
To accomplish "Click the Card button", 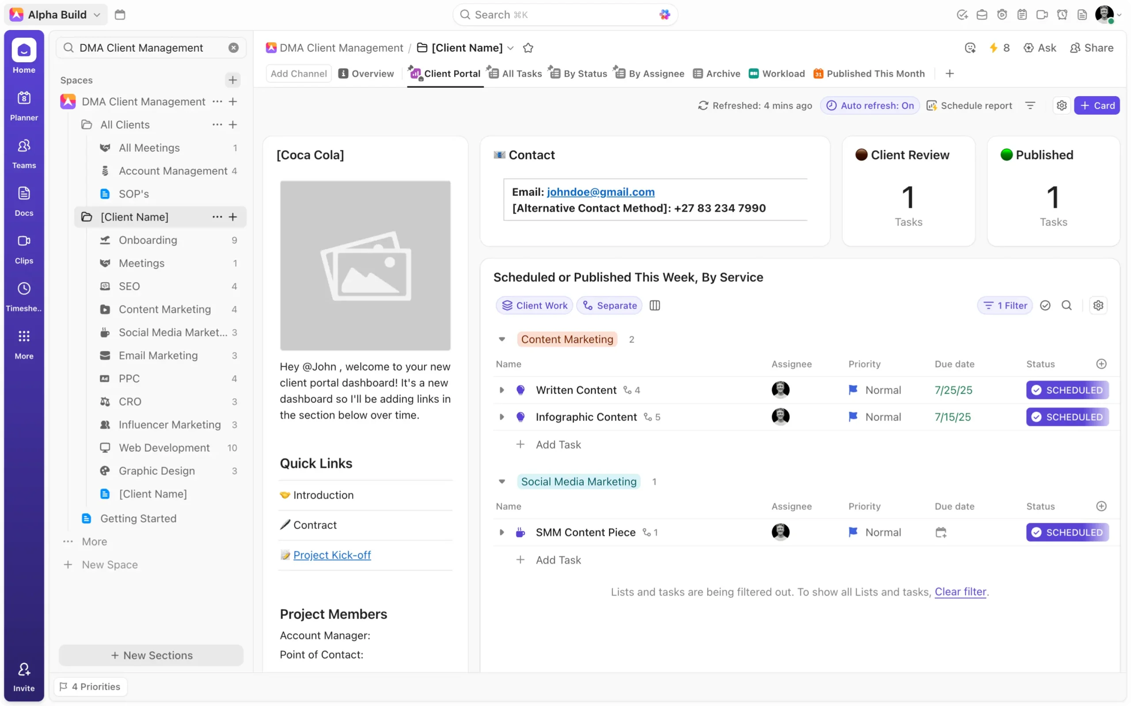I will [x=1097, y=105].
